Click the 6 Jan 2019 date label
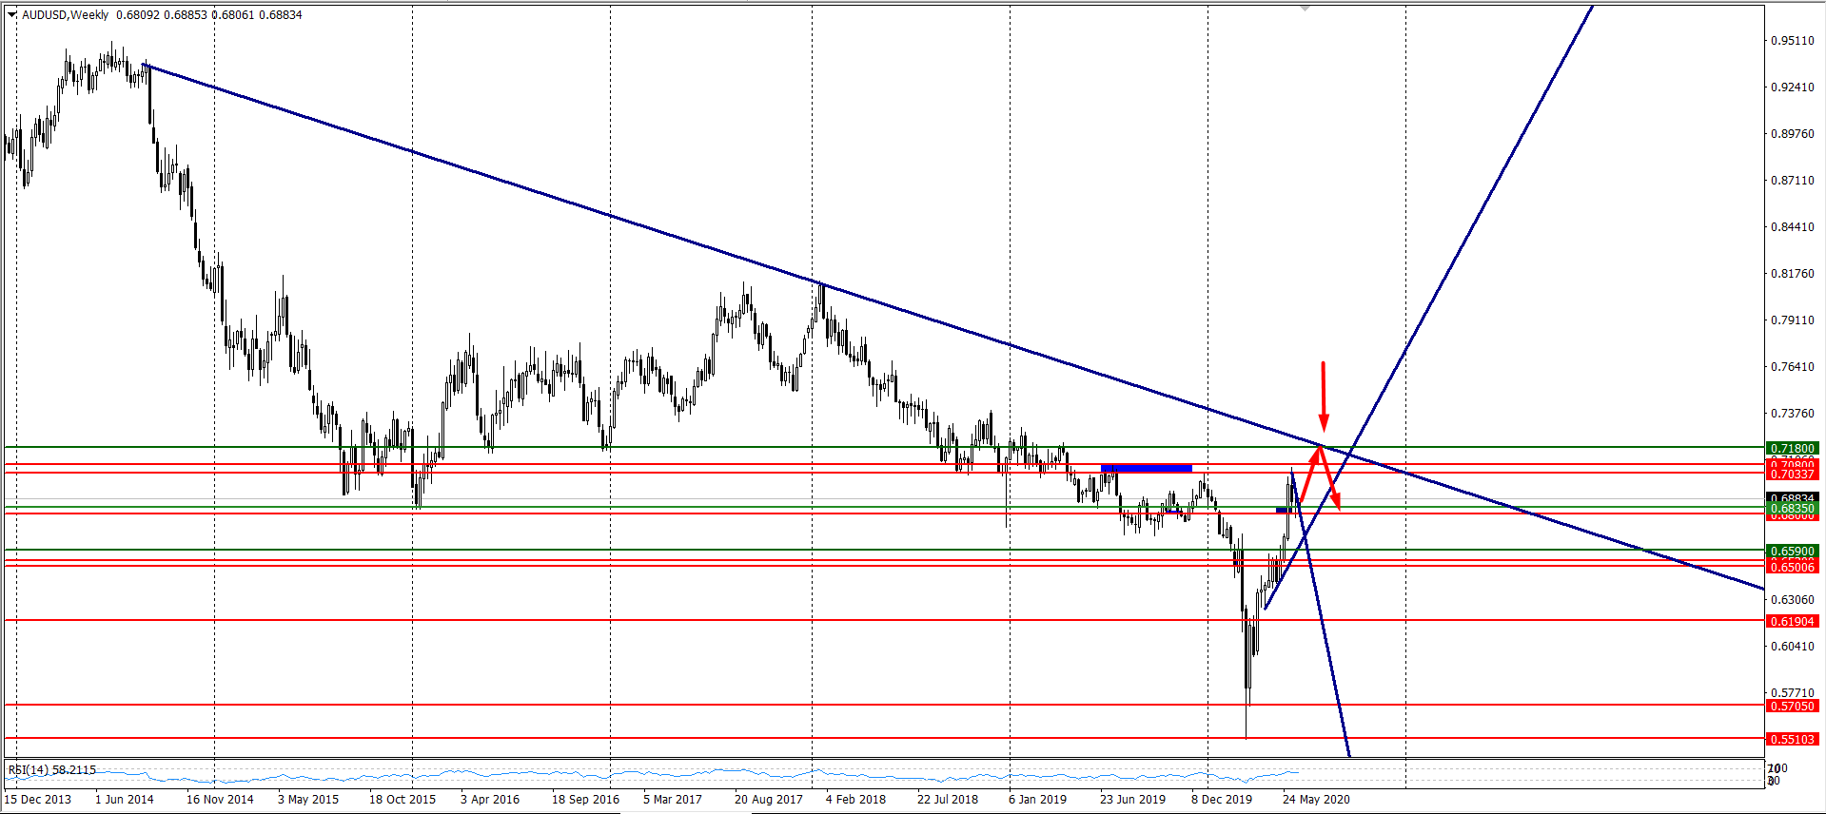The image size is (1826, 814). (x=1037, y=799)
